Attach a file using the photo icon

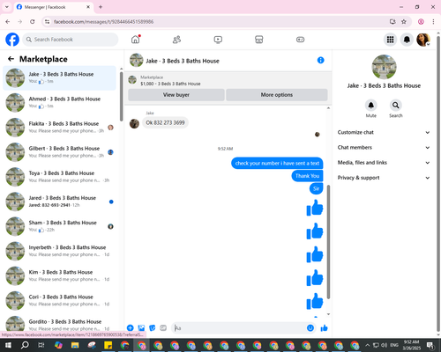coord(141,328)
